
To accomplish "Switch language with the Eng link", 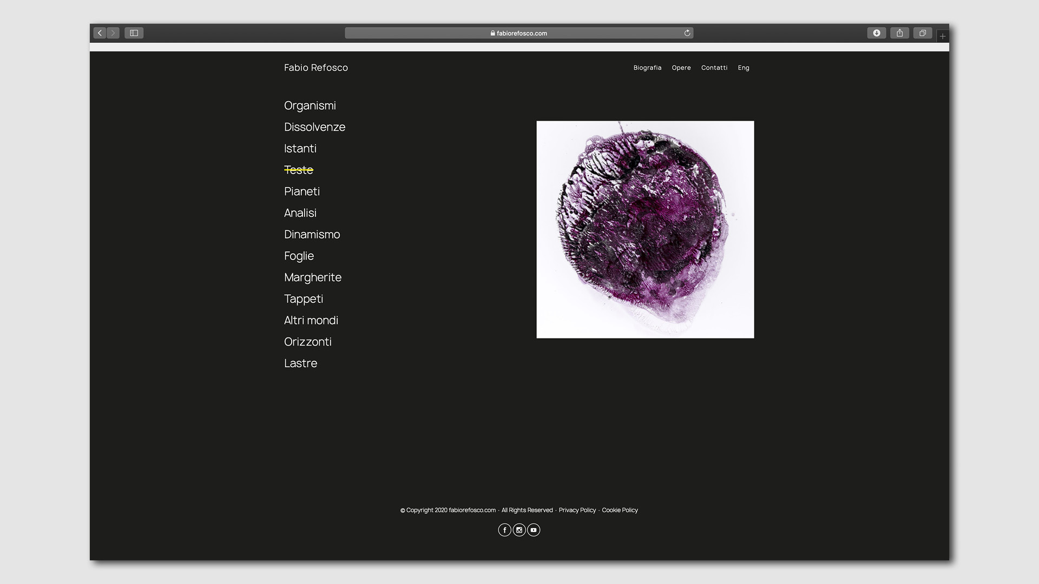I will click(744, 68).
